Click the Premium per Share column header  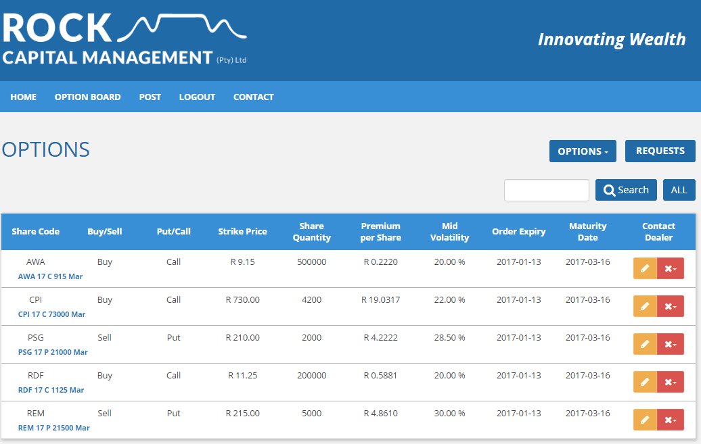380,232
